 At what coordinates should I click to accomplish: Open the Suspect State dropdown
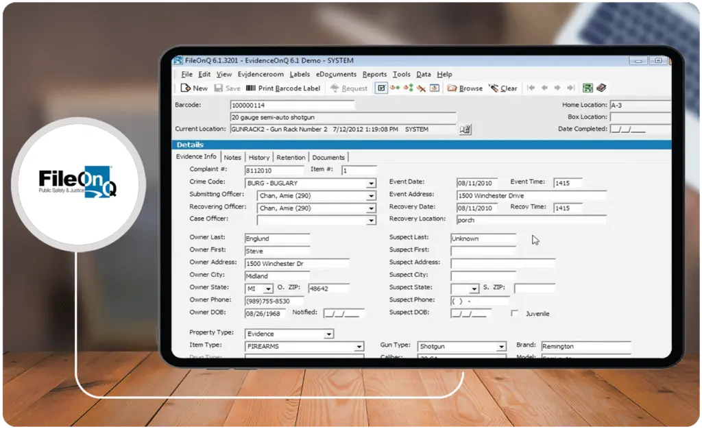[474, 289]
